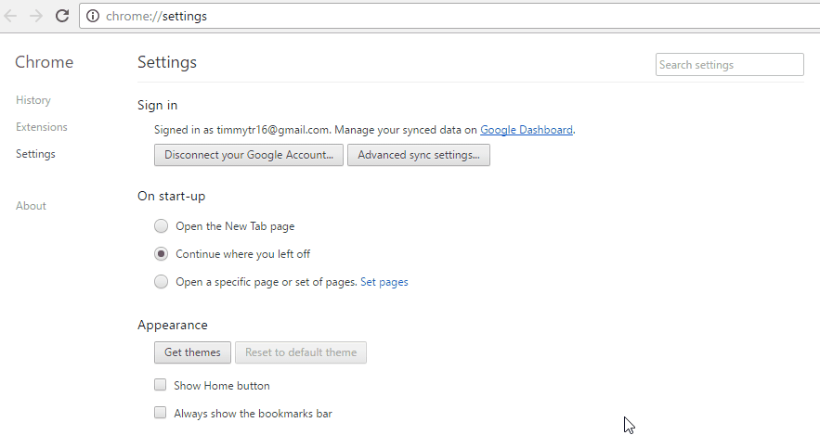
Task: Click the Sign in section heading
Action: point(158,105)
